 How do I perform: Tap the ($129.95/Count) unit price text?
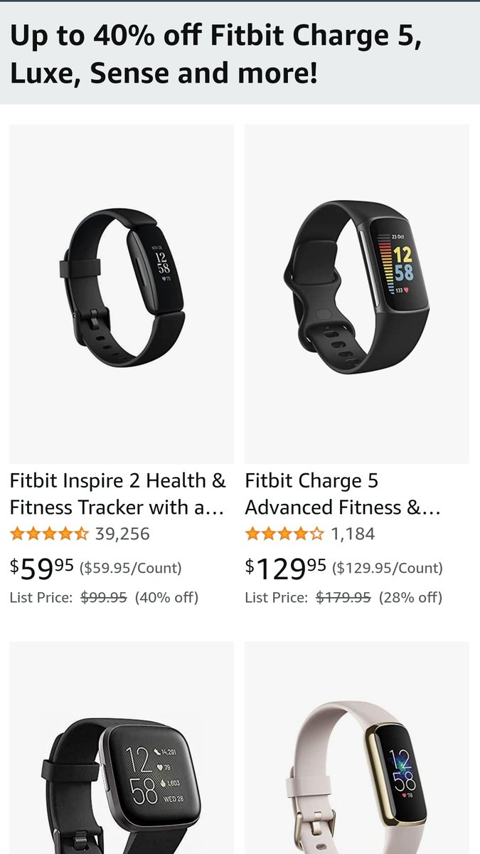point(388,568)
